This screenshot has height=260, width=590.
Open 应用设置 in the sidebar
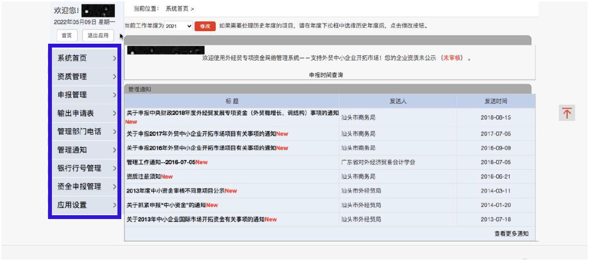(72, 205)
